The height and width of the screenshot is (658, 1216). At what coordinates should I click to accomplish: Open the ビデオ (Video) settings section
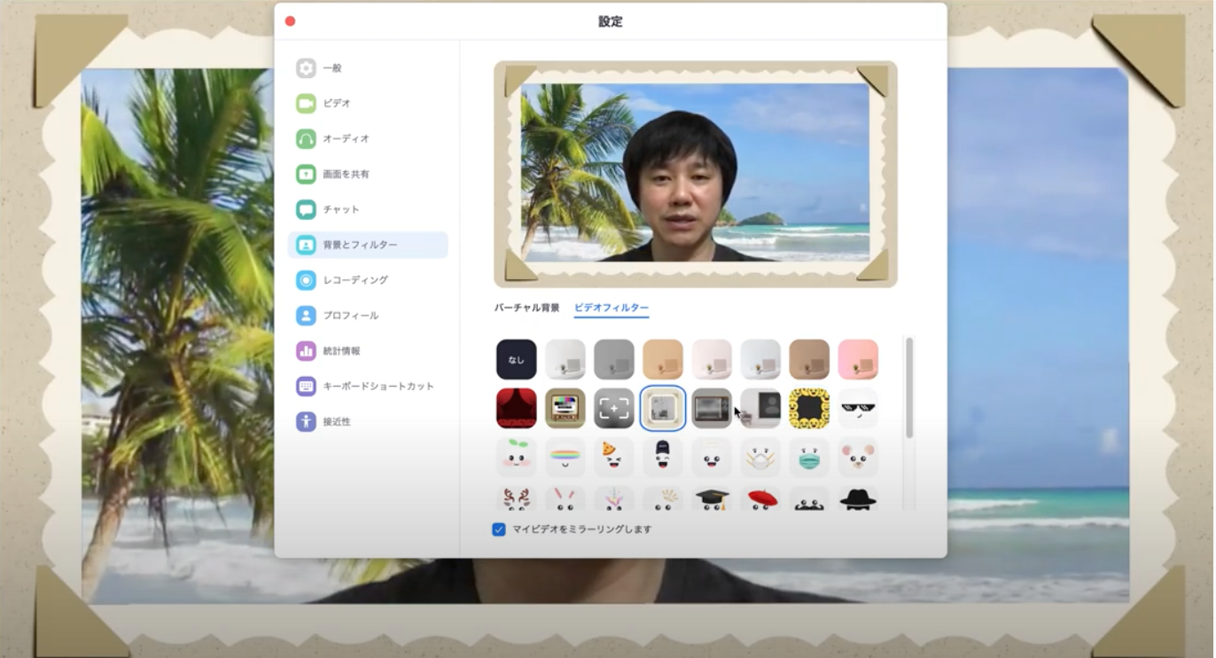367,104
